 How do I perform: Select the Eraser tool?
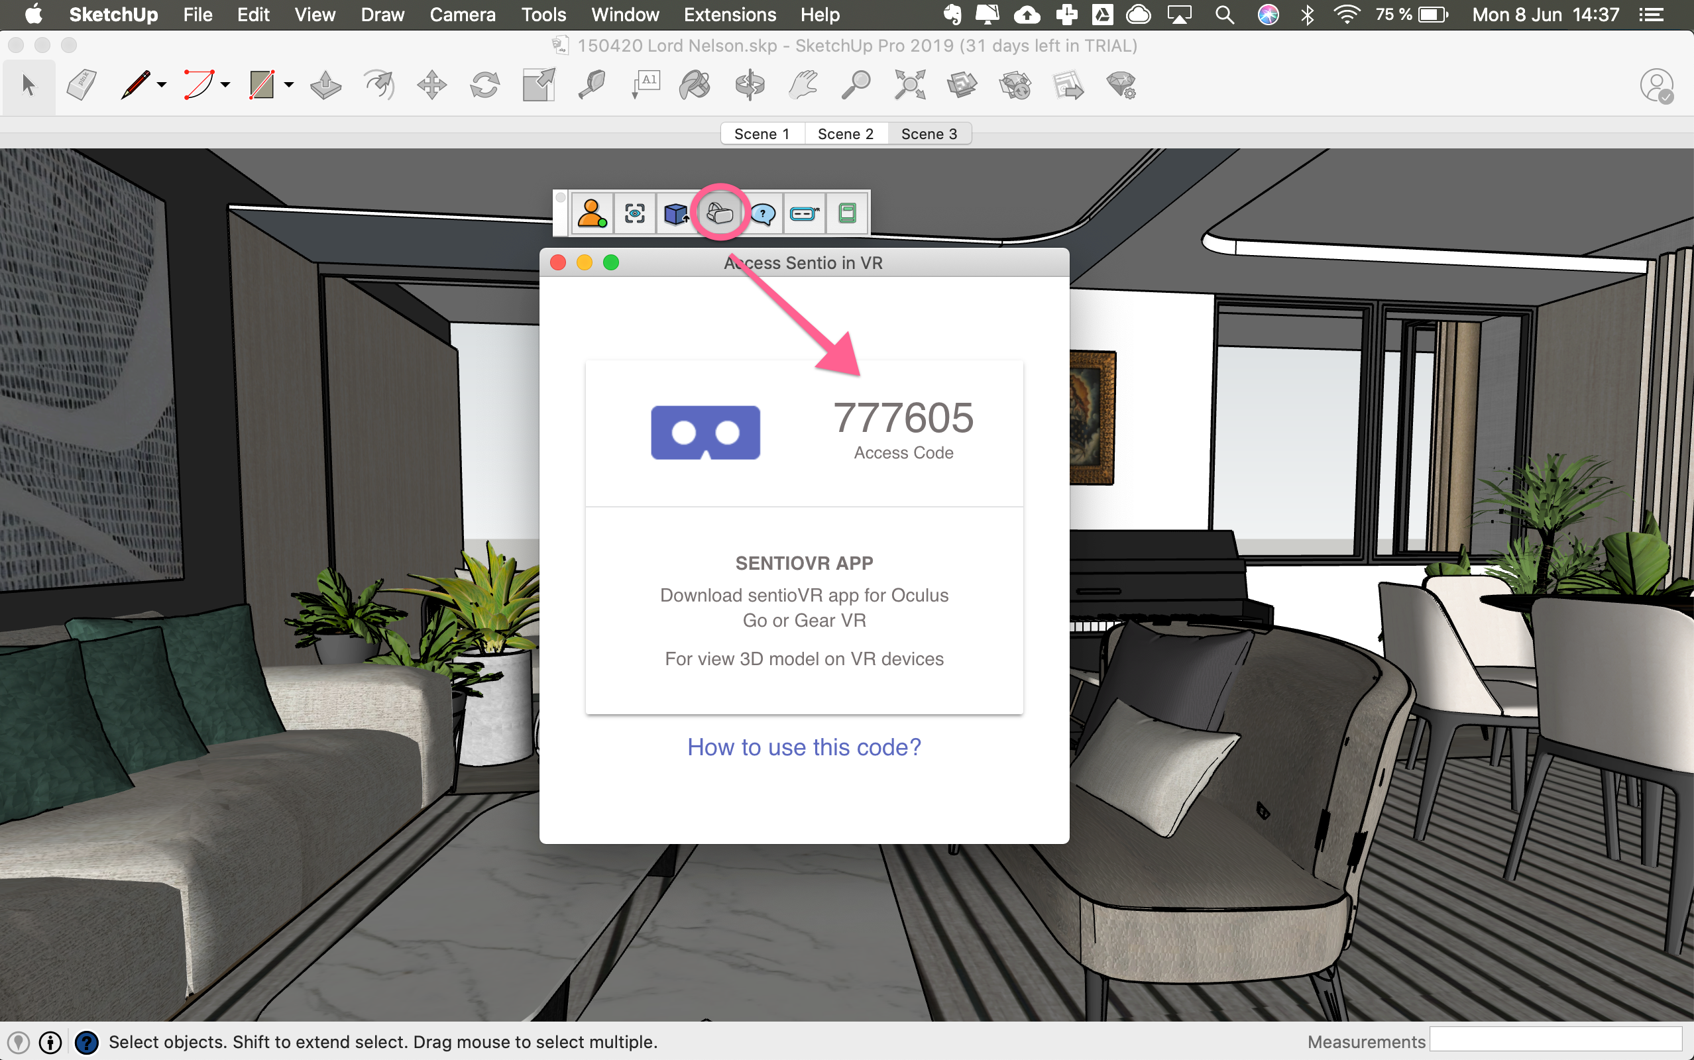point(82,85)
